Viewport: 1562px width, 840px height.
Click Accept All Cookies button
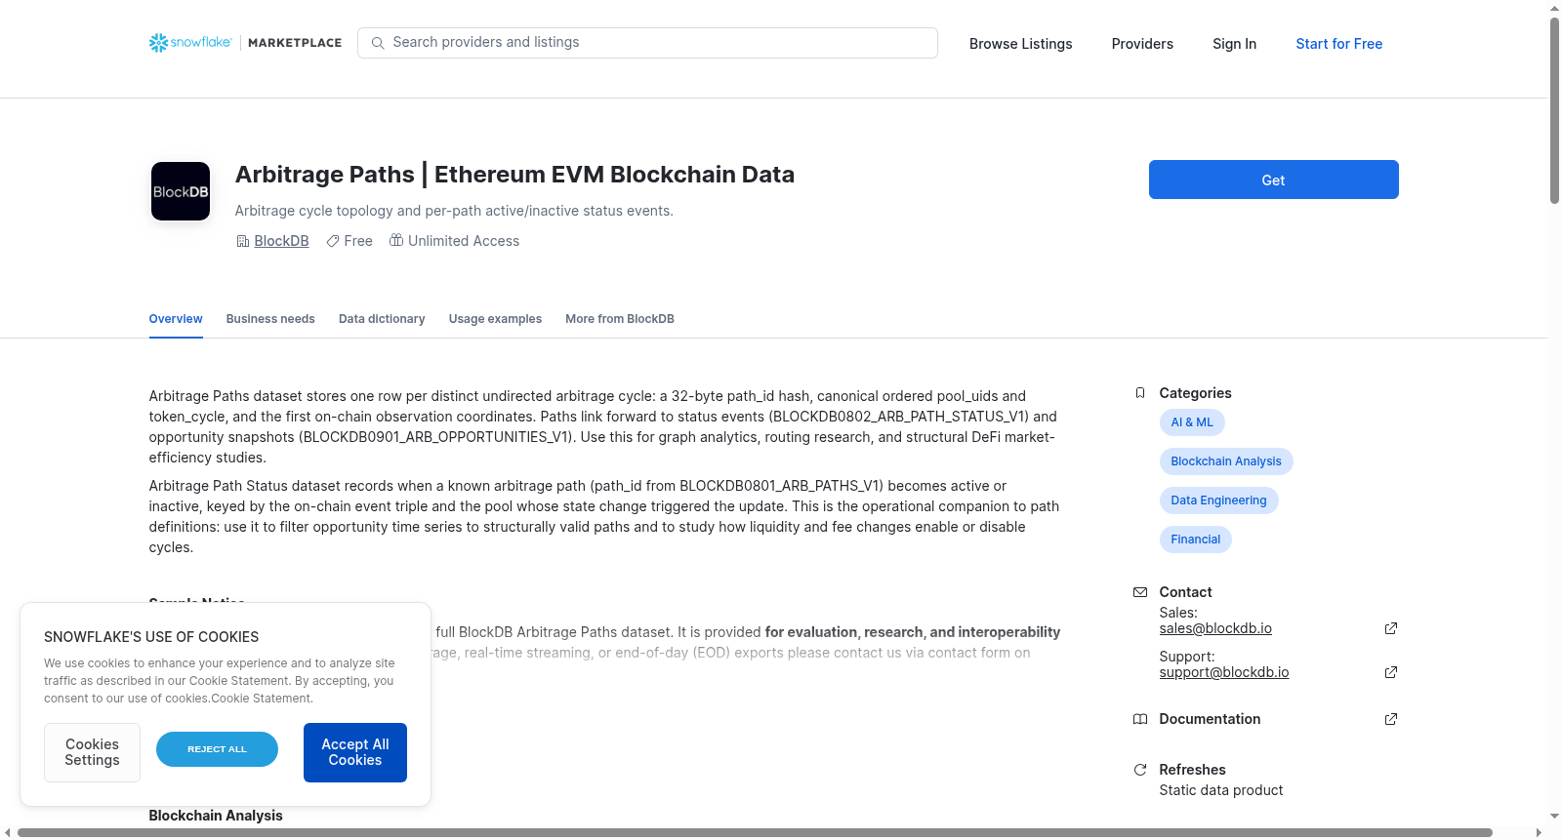(x=355, y=752)
